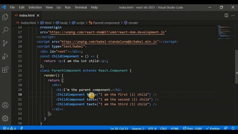Show errors and warnings in status bar

coord(9,128)
